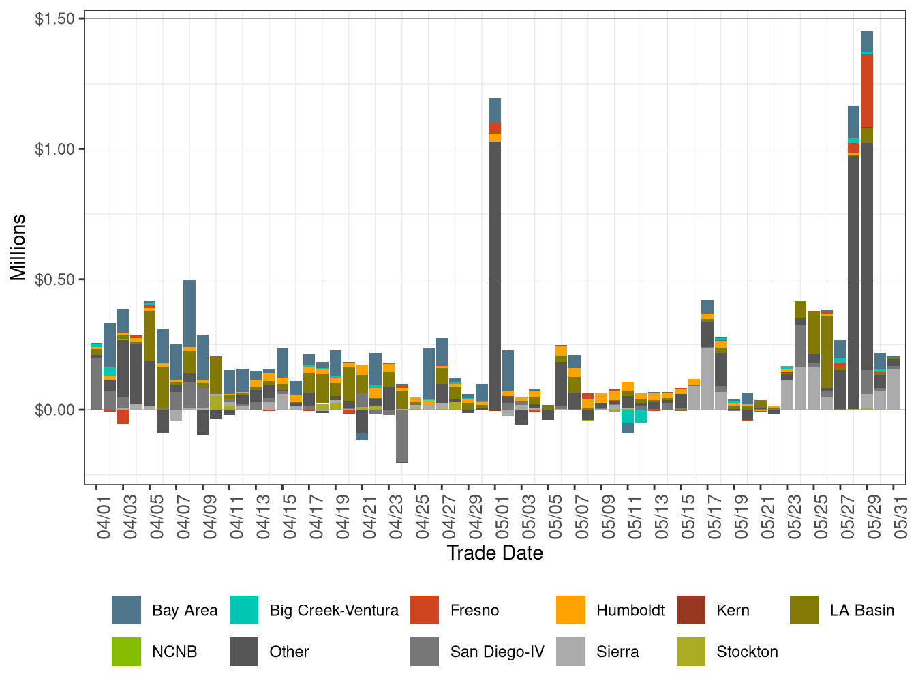The height and width of the screenshot is (687, 916).
Task: Click the tall 05/01 stacked bar
Action: (x=495, y=254)
